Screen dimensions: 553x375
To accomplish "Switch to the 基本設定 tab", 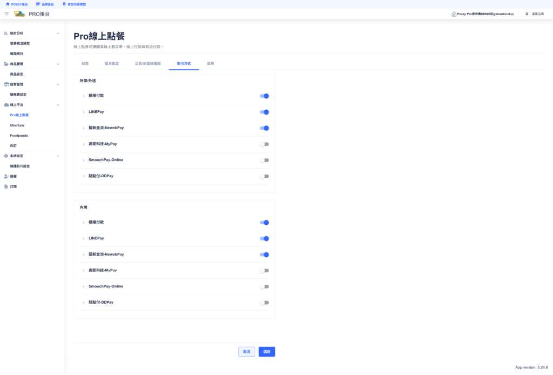I will click(112, 64).
